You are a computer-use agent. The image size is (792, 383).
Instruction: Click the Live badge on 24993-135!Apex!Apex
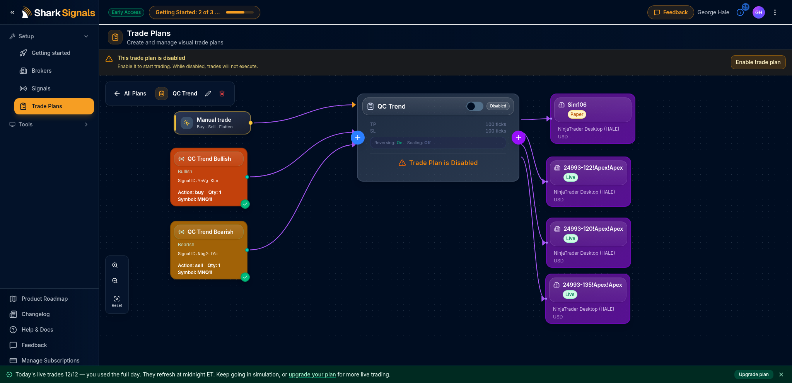[570, 294]
